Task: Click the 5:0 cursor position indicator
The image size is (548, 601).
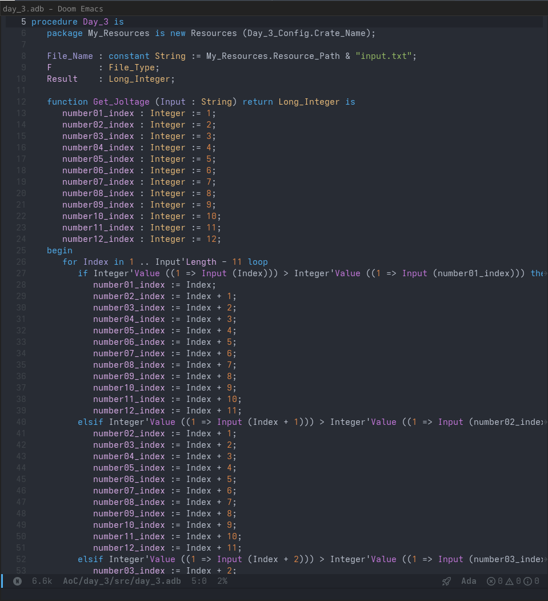Action: pyautogui.click(x=199, y=581)
